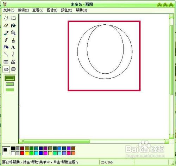Pick the Rectangle shape tool
The width and height of the screenshot is (176, 166).
point(6,62)
